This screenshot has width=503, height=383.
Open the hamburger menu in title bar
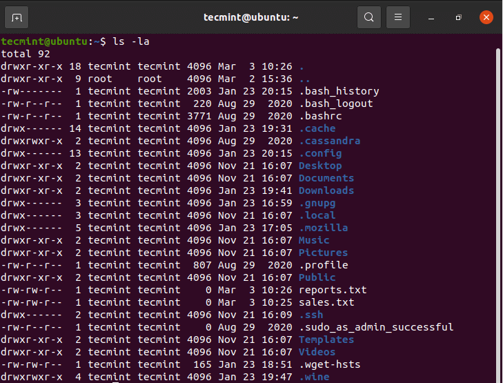click(x=398, y=17)
